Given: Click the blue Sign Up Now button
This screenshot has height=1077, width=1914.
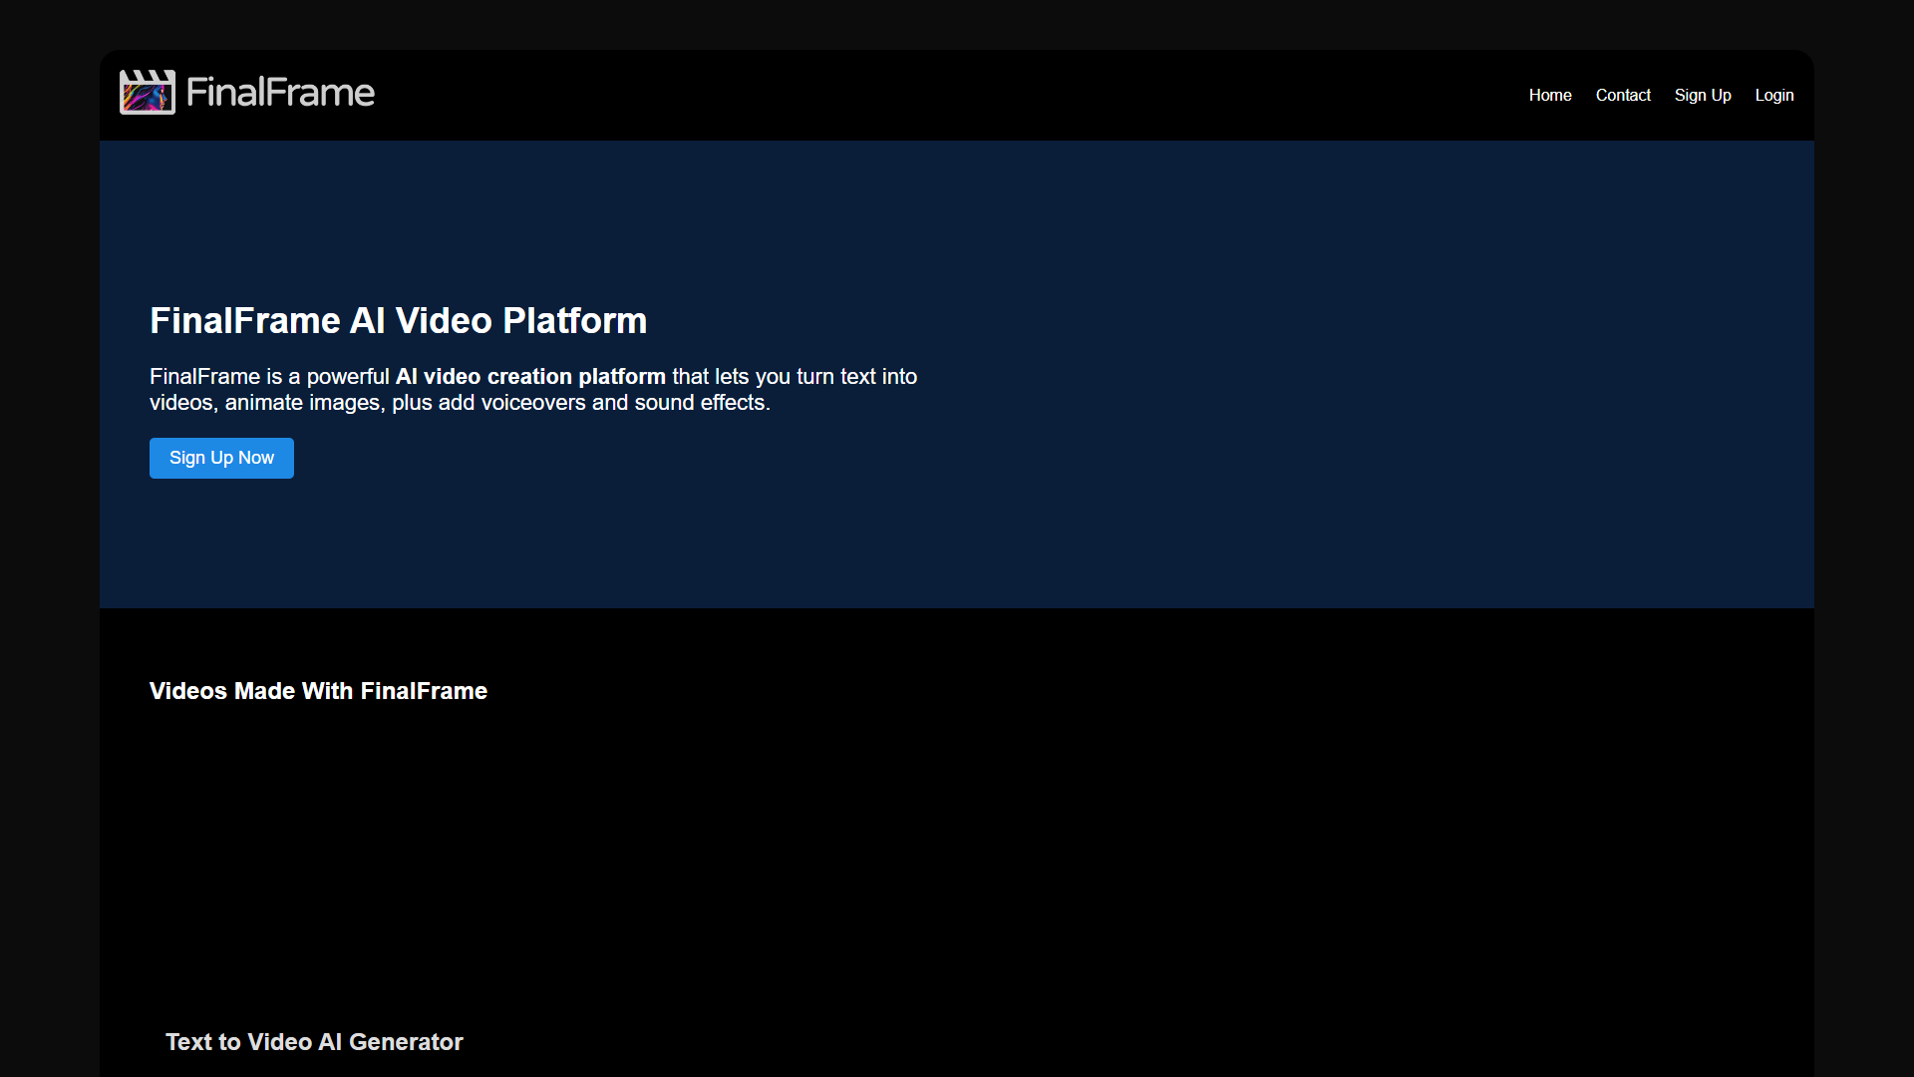Looking at the screenshot, I should (x=221, y=458).
